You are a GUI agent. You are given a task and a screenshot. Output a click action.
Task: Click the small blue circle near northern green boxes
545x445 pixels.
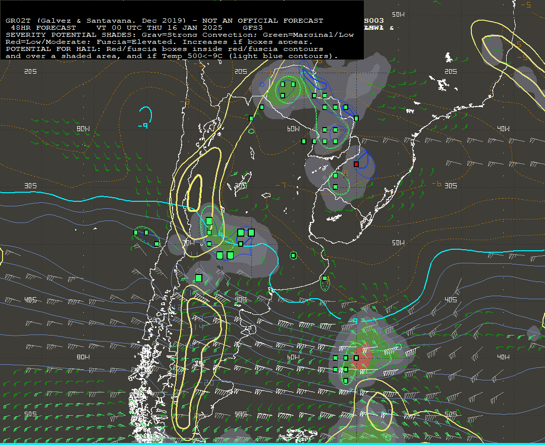[x=262, y=84]
